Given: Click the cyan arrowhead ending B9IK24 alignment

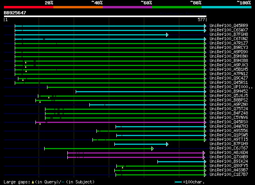Looking at the screenshot, I should pos(205,162).
